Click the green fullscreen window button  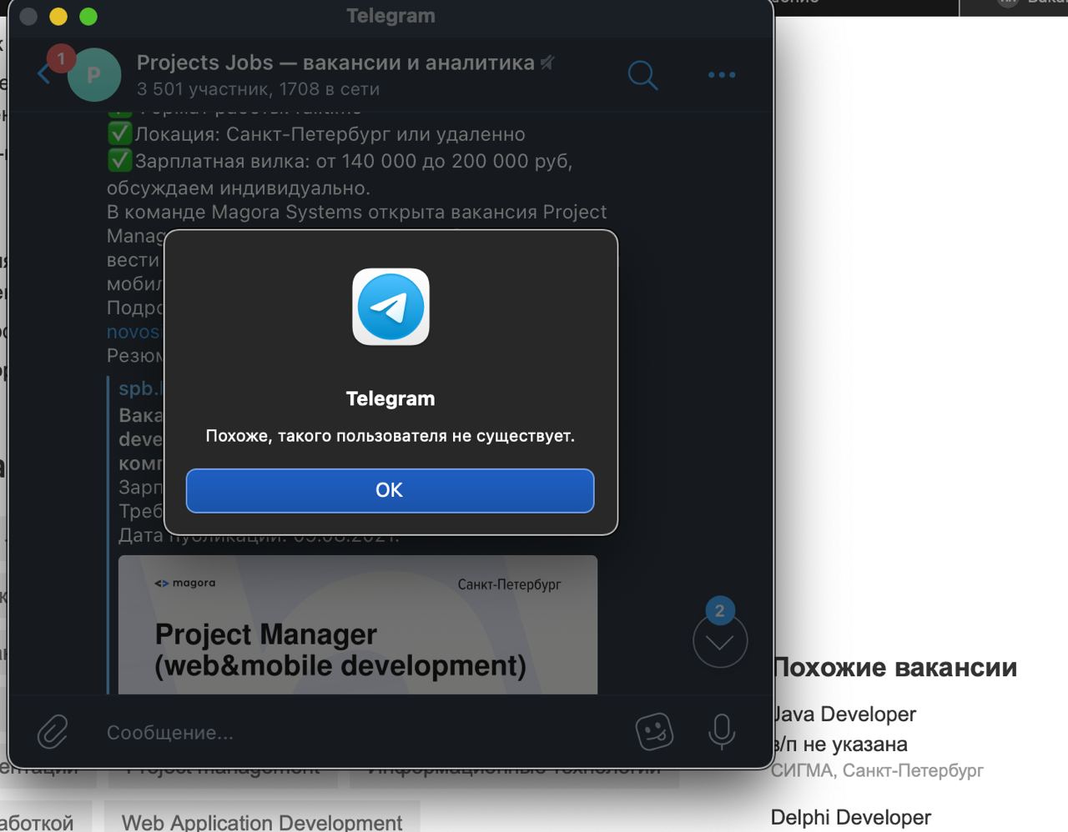pyautogui.click(x=88, y=17)
